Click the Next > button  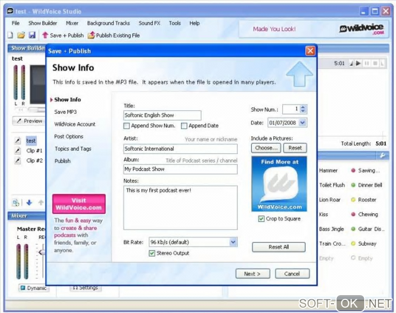[x=253, y=274]
